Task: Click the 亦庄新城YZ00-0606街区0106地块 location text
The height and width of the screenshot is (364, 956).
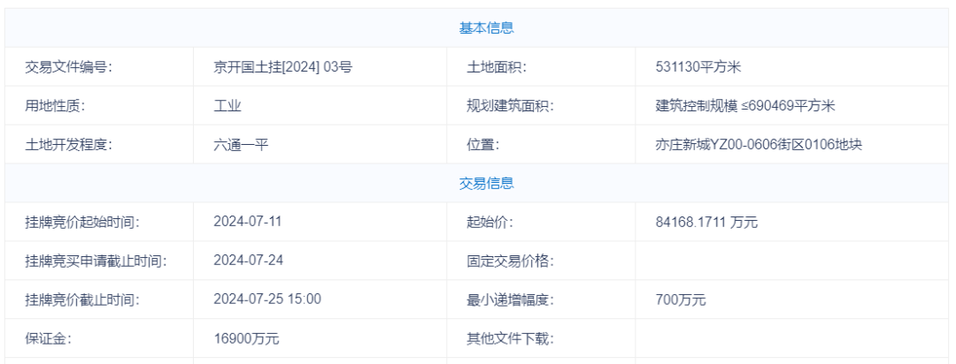Action: (753, 145)
